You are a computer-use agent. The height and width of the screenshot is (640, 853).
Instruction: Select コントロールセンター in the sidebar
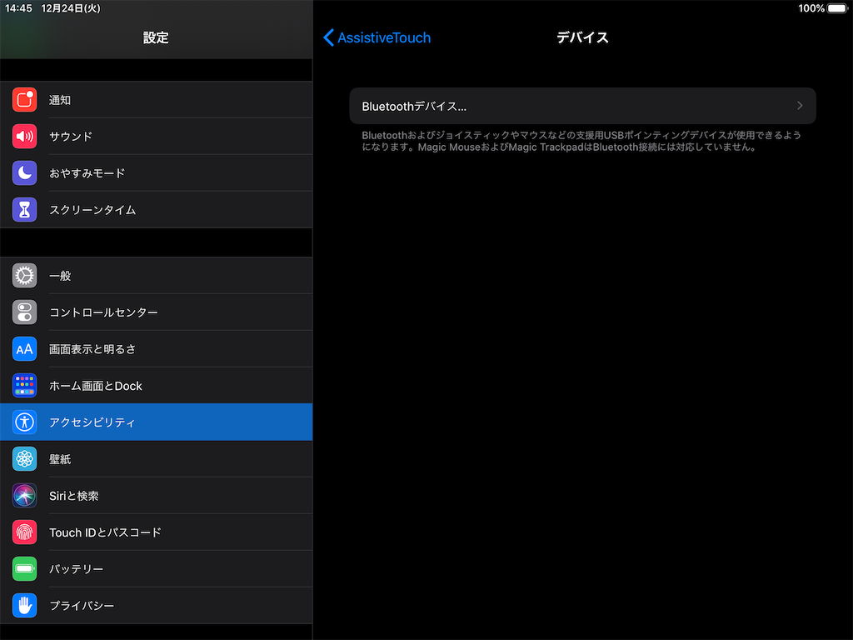[x=156, y=312]
